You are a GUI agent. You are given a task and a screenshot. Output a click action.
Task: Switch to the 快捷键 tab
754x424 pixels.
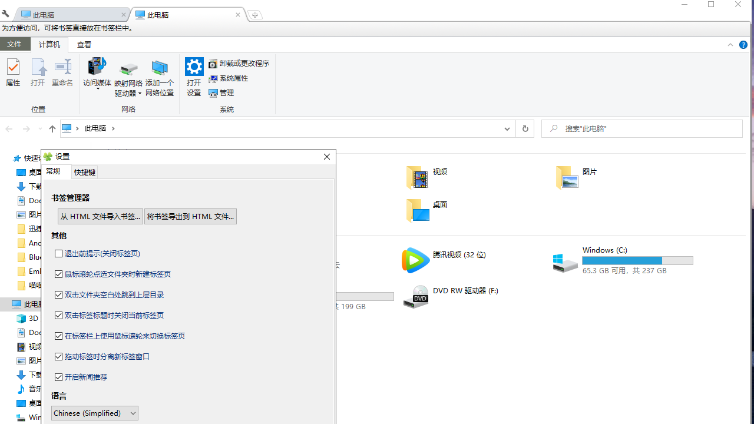coord(84,171)
